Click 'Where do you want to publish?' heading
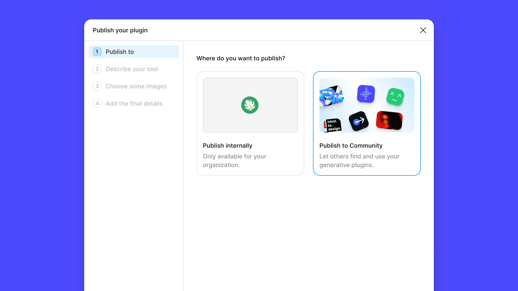Image resolution: width=518 pixels, height=291 pixels. 241,58
